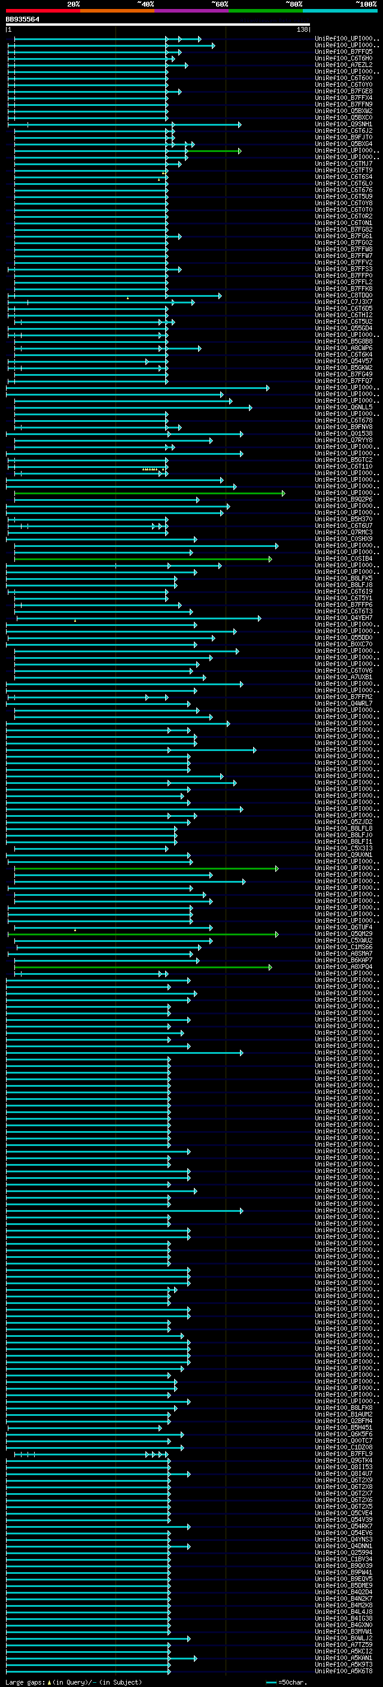Select the UniRef100_Q4YEH7 label
This screenshot has width=383, height=1687.
[344, 618]
